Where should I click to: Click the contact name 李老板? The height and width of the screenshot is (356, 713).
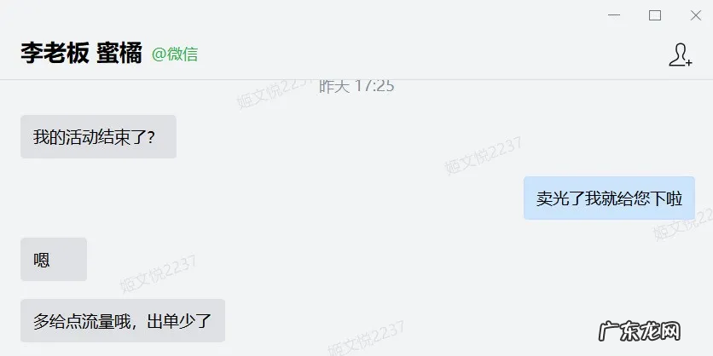pyautogui.click(x=55, y=53)
